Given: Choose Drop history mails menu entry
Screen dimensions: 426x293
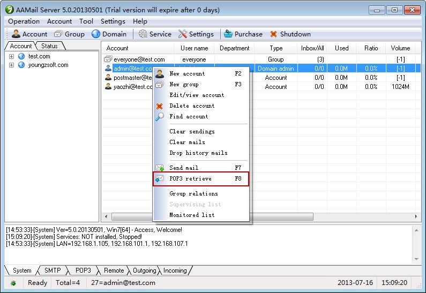Looking at the screenshot, I should click(201, 153).
